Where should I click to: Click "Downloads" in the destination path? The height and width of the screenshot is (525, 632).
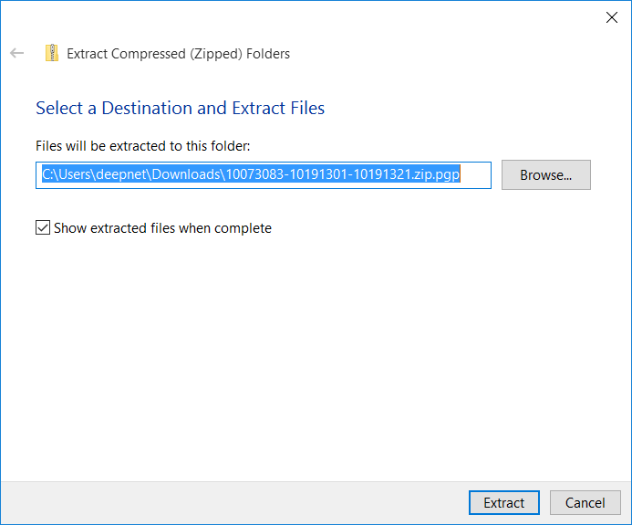pos(187,175)
